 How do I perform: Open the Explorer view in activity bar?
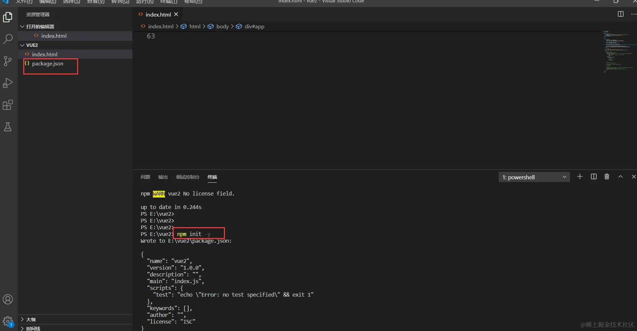(8, 17)
